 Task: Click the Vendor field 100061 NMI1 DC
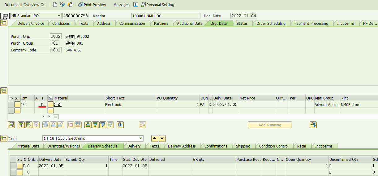[x=166, y=16]
